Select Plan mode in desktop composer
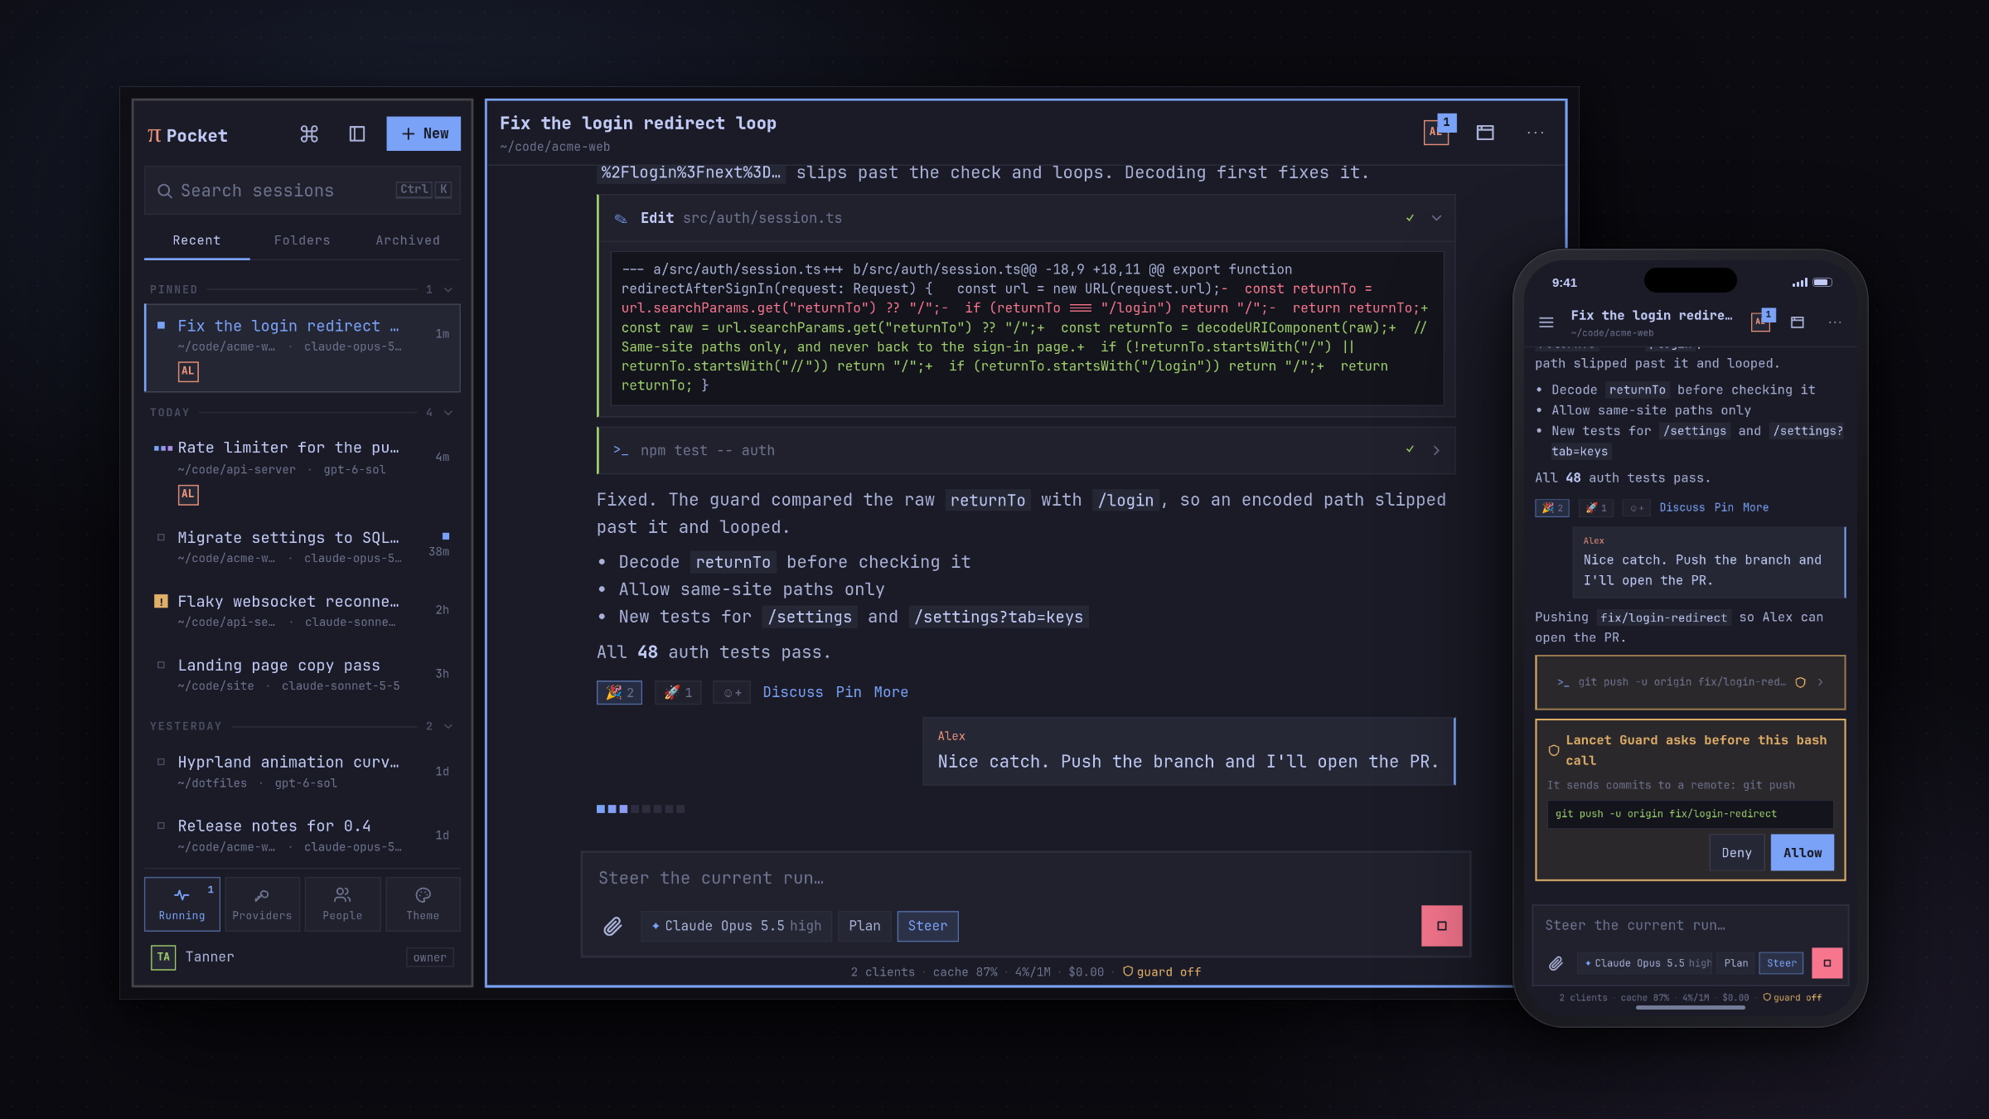 click(x=864, y=926)
